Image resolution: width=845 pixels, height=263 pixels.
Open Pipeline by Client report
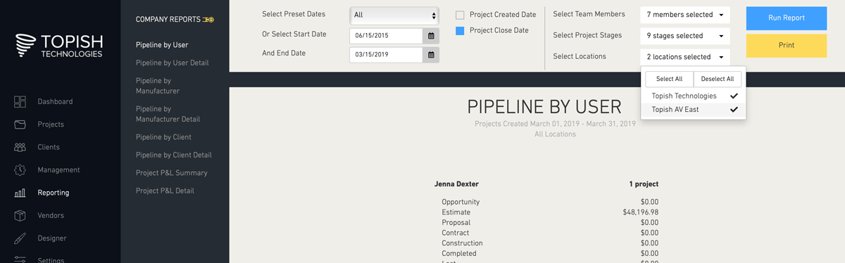[163, 137]
